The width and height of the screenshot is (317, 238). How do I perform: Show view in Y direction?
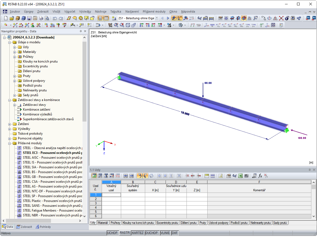[148, 25]
